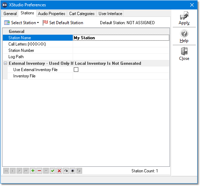The height and width of the screenshot is (186, 200).
Task: Click the Station Number value field
Action: [x=121, y=50]
